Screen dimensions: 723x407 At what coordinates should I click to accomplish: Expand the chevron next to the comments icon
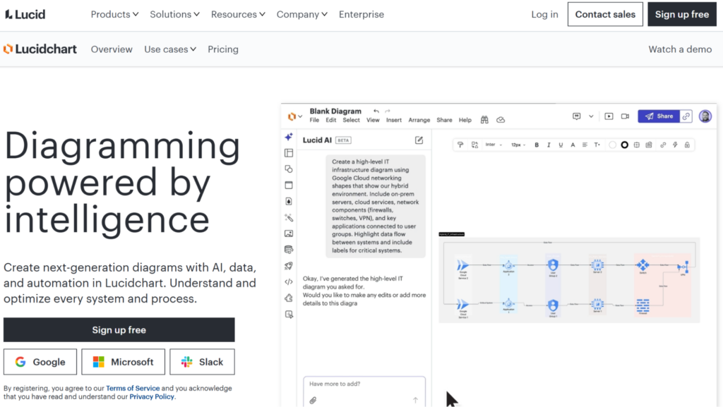point(591,116)
